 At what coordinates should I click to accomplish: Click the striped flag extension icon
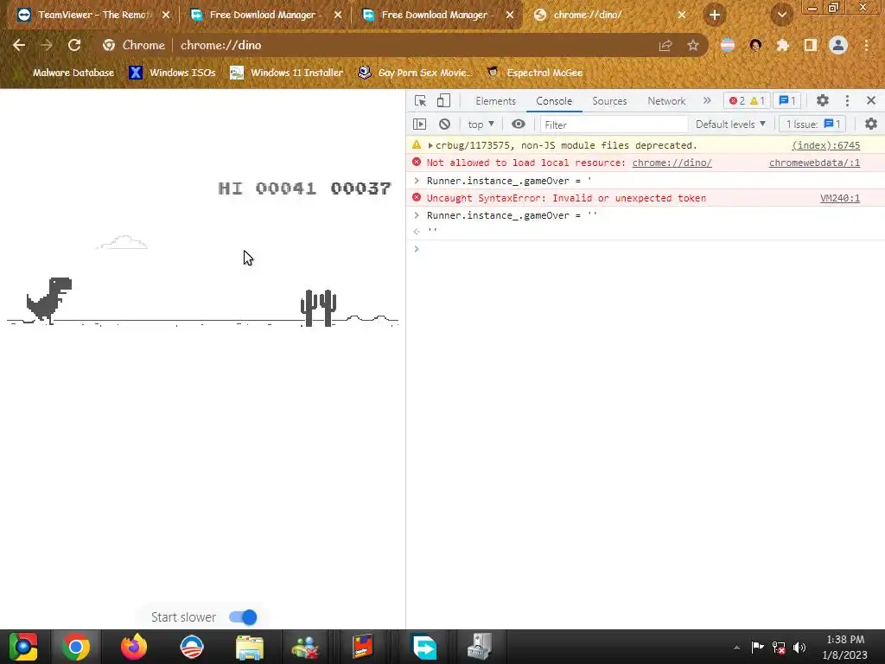click(x=728, y=45)
